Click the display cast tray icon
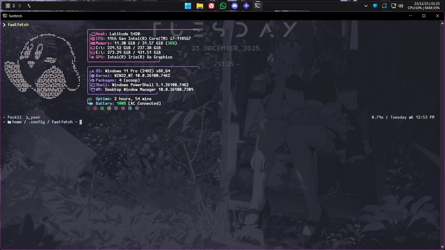Screen dimensions: 445x250 coord(393,6)
